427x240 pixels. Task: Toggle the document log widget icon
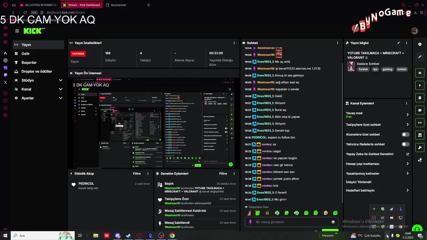tap(420, 98)
